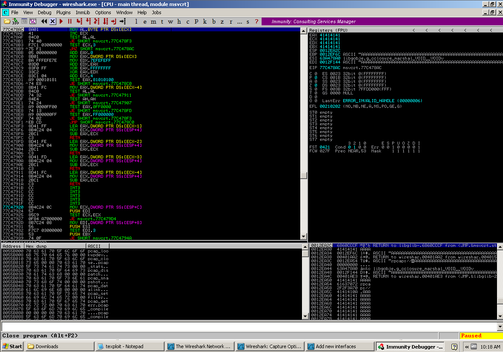Show Patches via the 'P' button
503x352 pixels.
196,21
